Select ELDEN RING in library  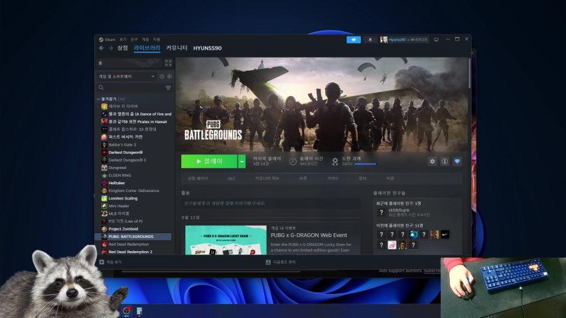(119, 175)
